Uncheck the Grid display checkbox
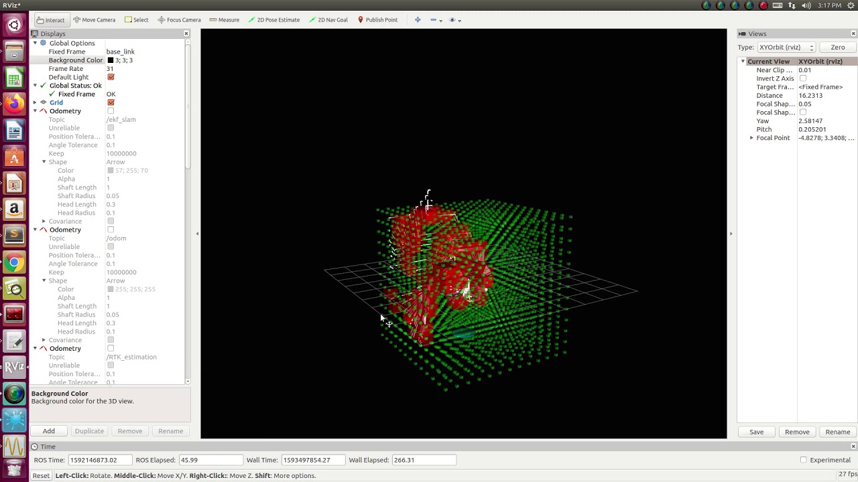 point(111,102)
